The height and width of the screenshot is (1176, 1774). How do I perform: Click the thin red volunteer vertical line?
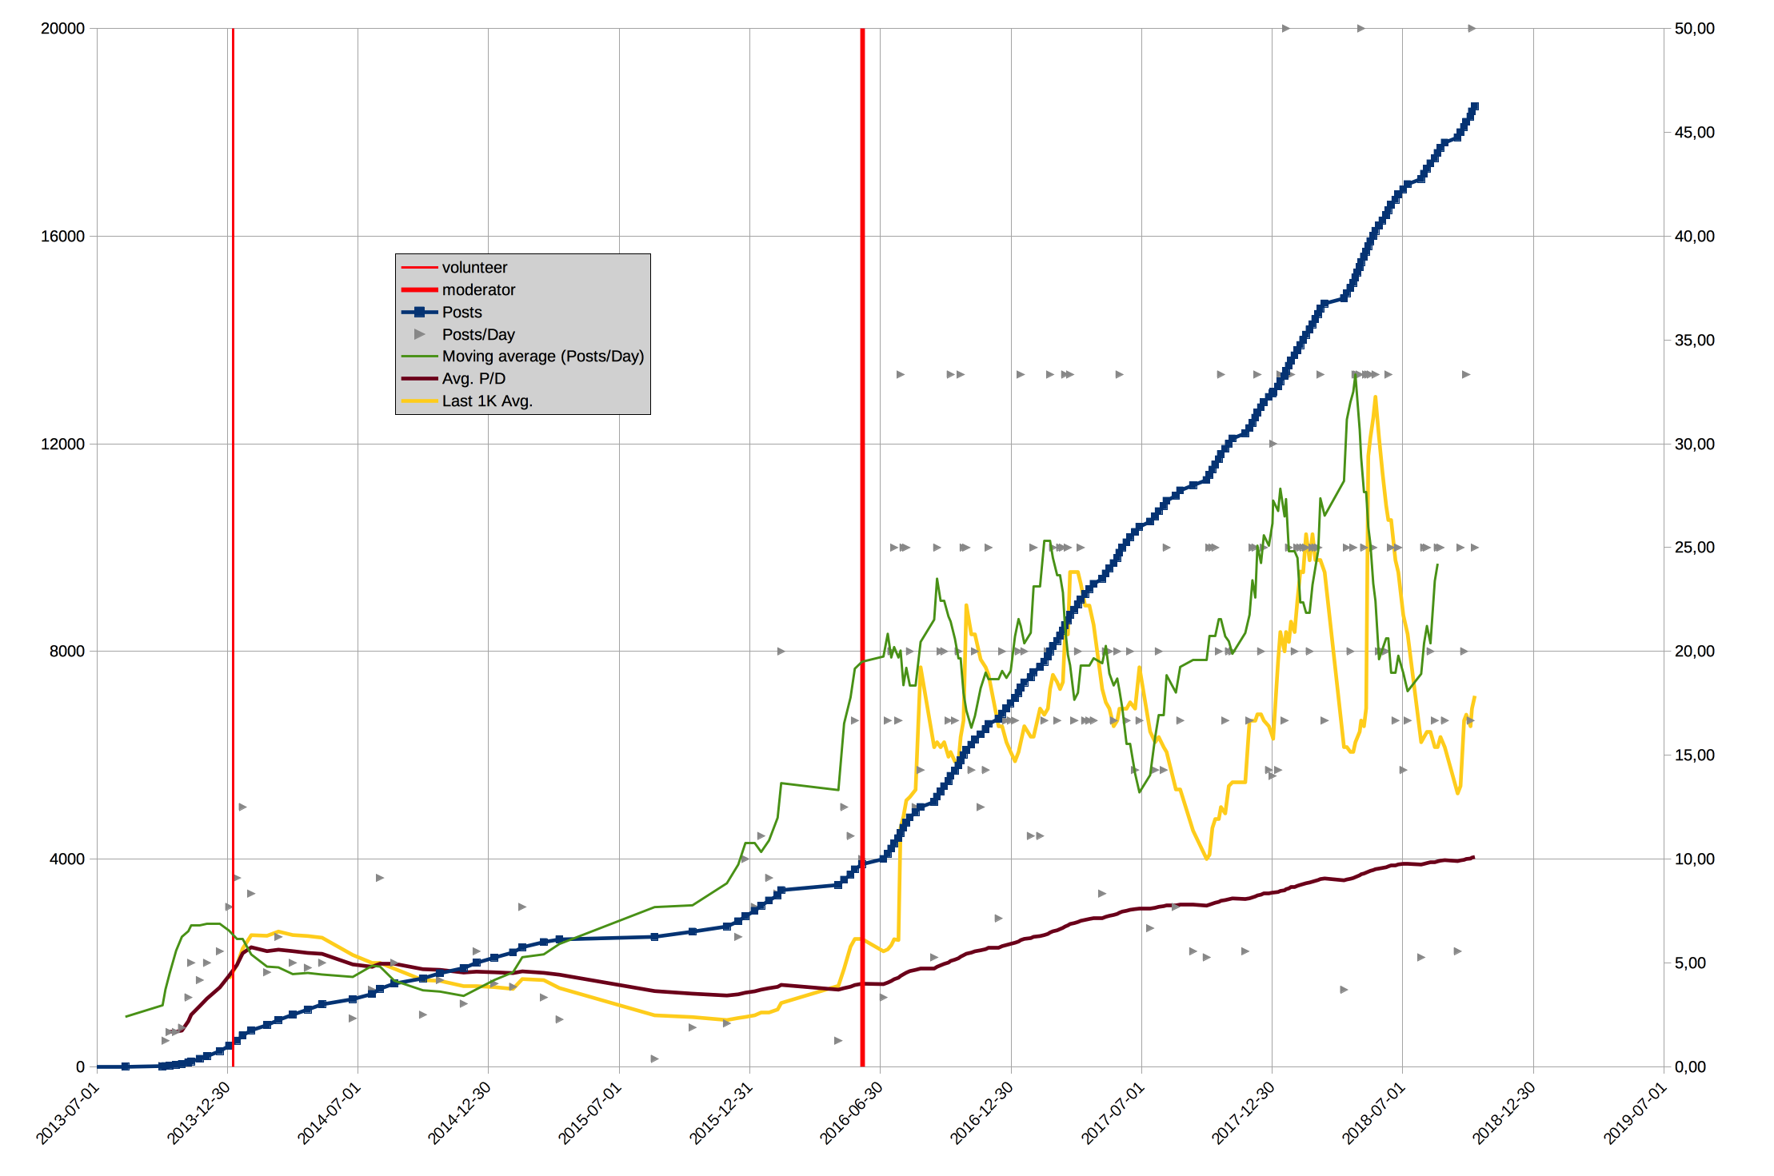tap(233, 547)
